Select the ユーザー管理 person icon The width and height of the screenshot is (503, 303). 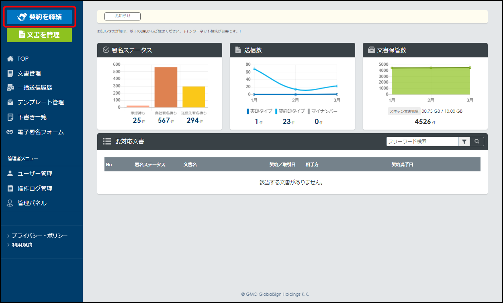(x=10, y=174)
